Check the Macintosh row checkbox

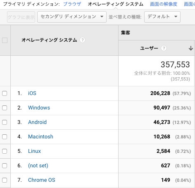click(5, 137)
